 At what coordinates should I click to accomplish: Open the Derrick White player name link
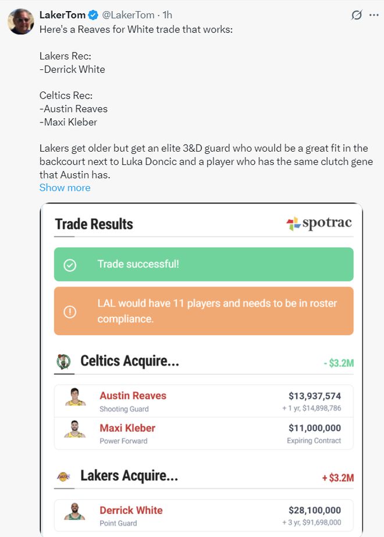click(x=131, y=510)
